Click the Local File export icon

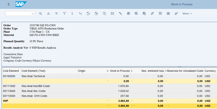(104, 14)
